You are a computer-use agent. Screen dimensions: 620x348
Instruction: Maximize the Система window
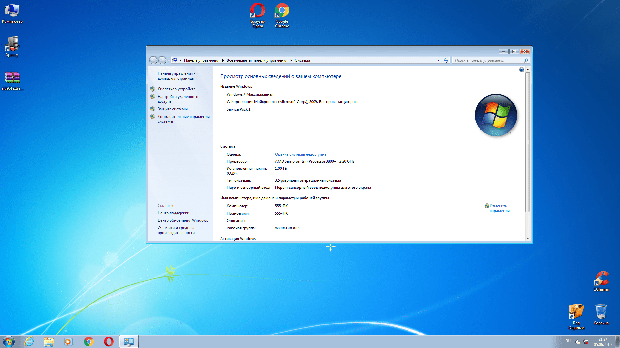point(514,52)
